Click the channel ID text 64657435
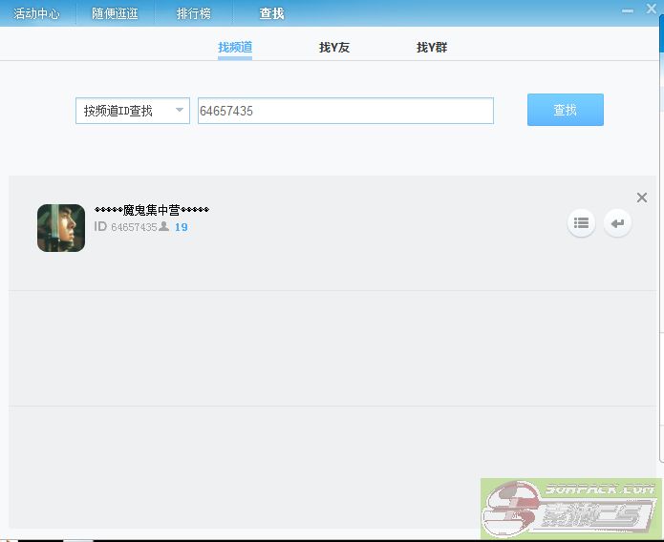This screenshot has width=664, height=542. [134, 227]
